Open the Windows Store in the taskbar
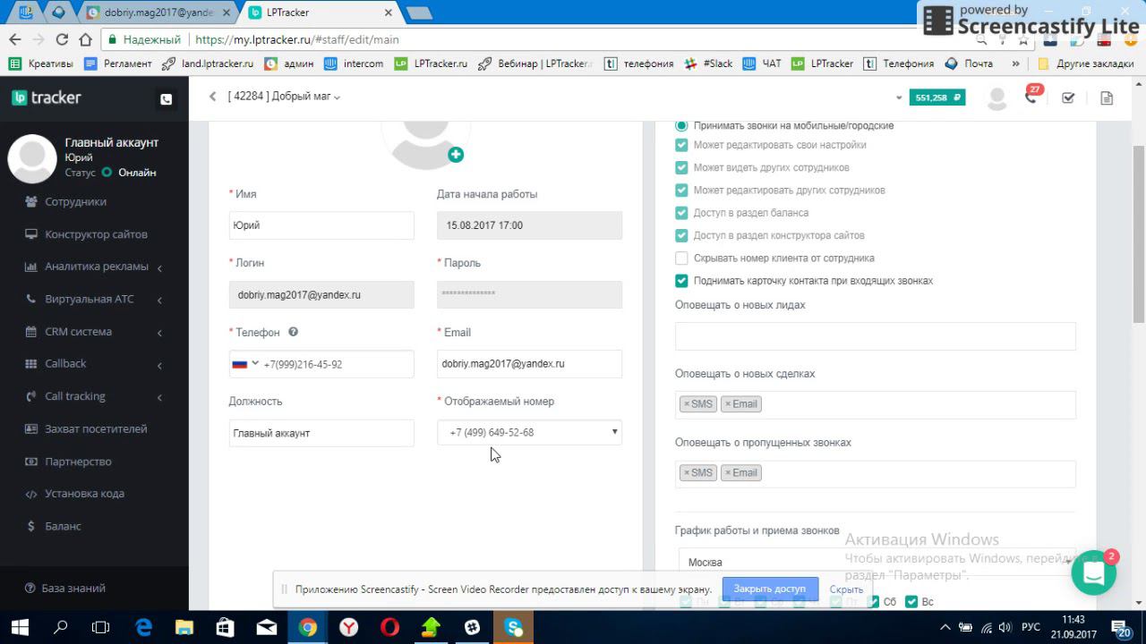This screenshot has height=644, width=1146. click(x=225, y=627)
